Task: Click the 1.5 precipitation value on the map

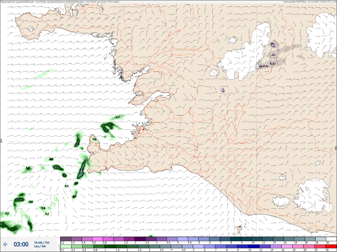Action: pos(31,202)
